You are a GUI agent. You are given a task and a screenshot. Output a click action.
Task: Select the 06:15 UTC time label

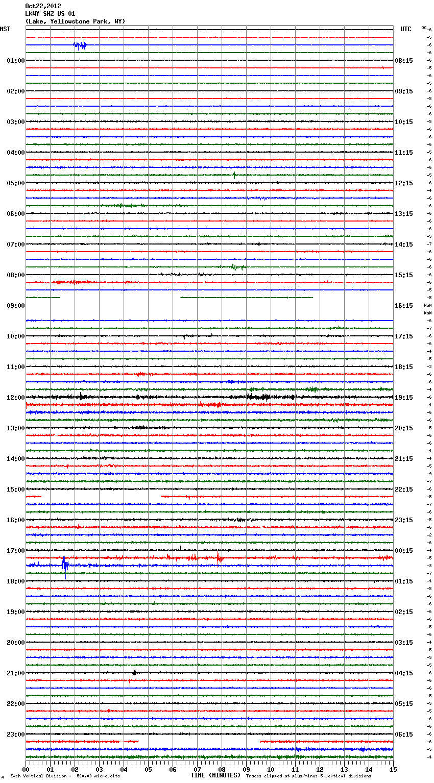pyautogui.click(x=404, y=735)
